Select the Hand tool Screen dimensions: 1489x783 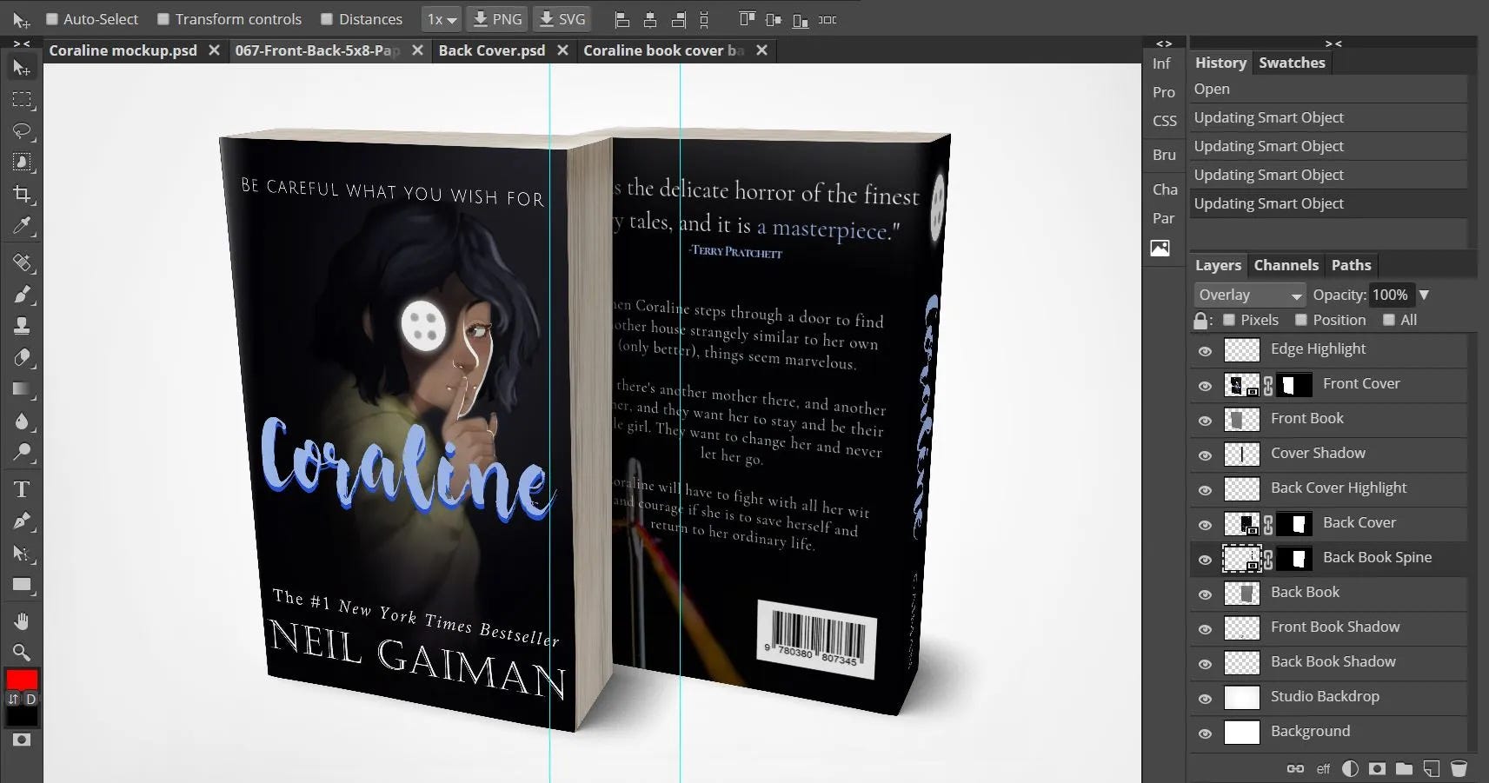(x=22, y=621)
